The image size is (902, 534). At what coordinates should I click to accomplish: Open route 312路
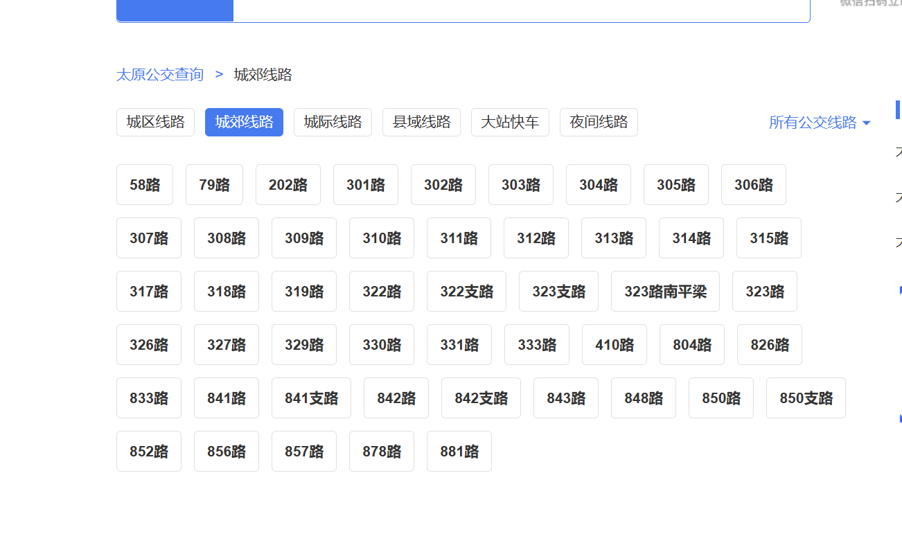click(536, 238)
